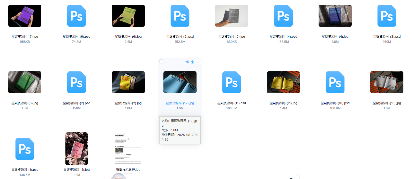Image resolution: width=414 pixels, height=179 pixels.
Task: Open thumbnail of 星聚资源网-(4).jpg blue magazine
Action: click(x=335, y=16)
